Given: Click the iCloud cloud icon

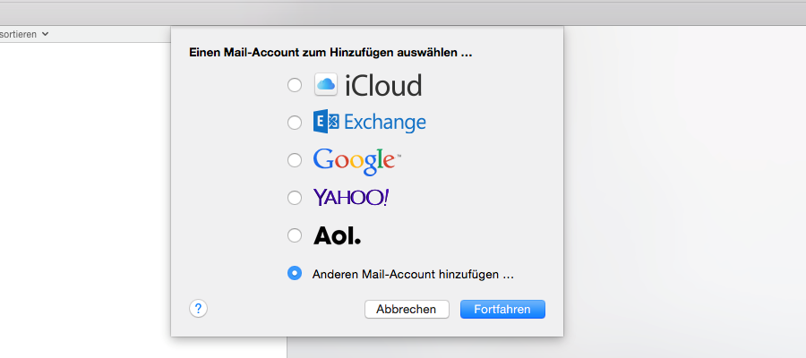Looking at the screenshot, I should 326,85.
